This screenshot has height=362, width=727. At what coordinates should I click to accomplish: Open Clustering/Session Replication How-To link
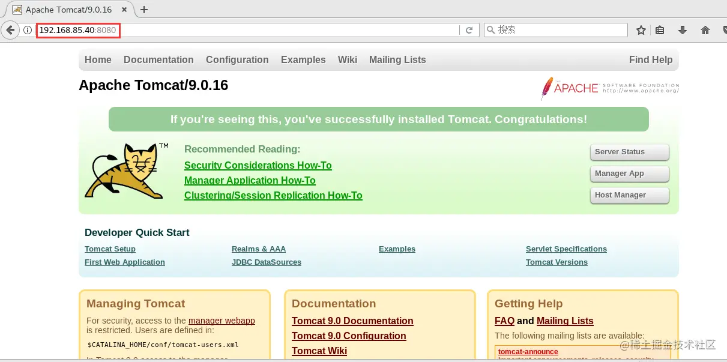pyautogui.click(x=273, y=195)
